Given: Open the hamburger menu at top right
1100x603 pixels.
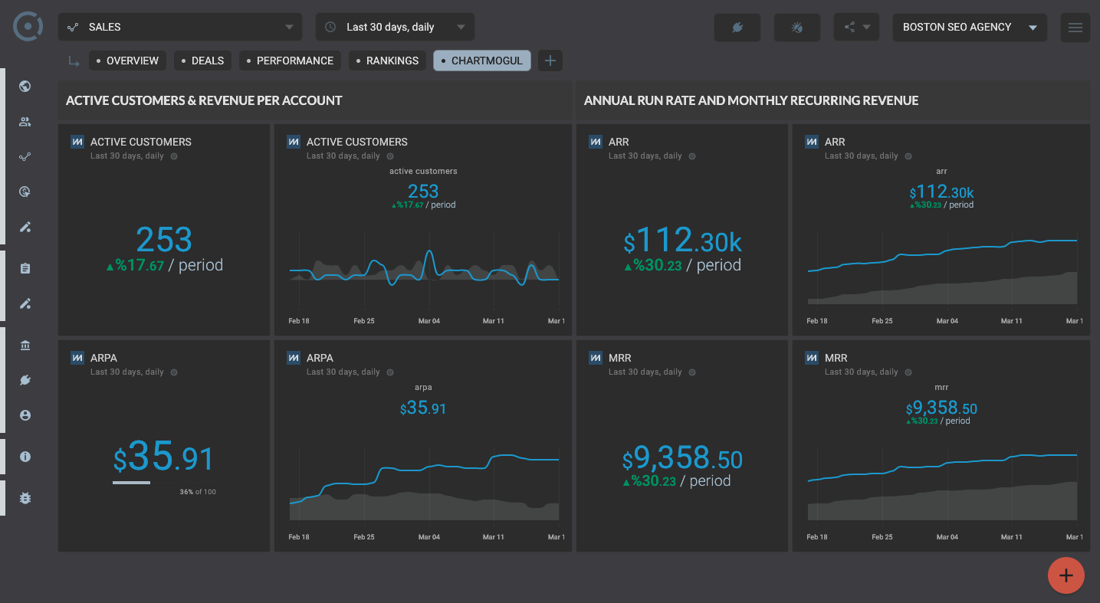Looking at the screenshot, I should [1075, 28].
